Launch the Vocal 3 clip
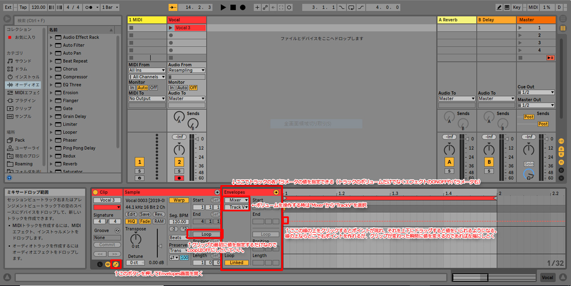The width and height of the screenshot is (571, 286). (171, 28)
